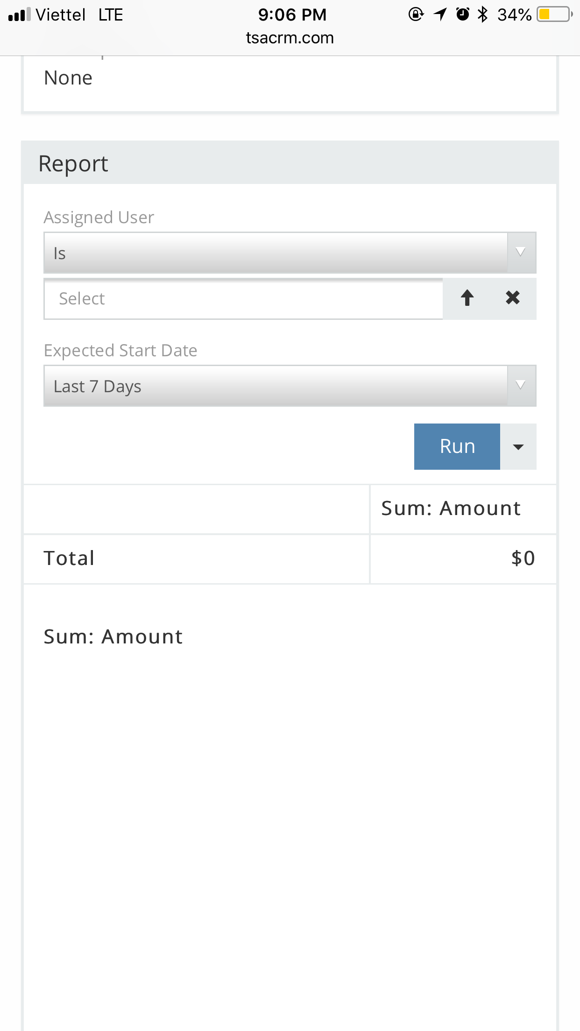Click the Select user input field
The height and width of the screenshot is (1031, 580).
(x=243, y=299)
